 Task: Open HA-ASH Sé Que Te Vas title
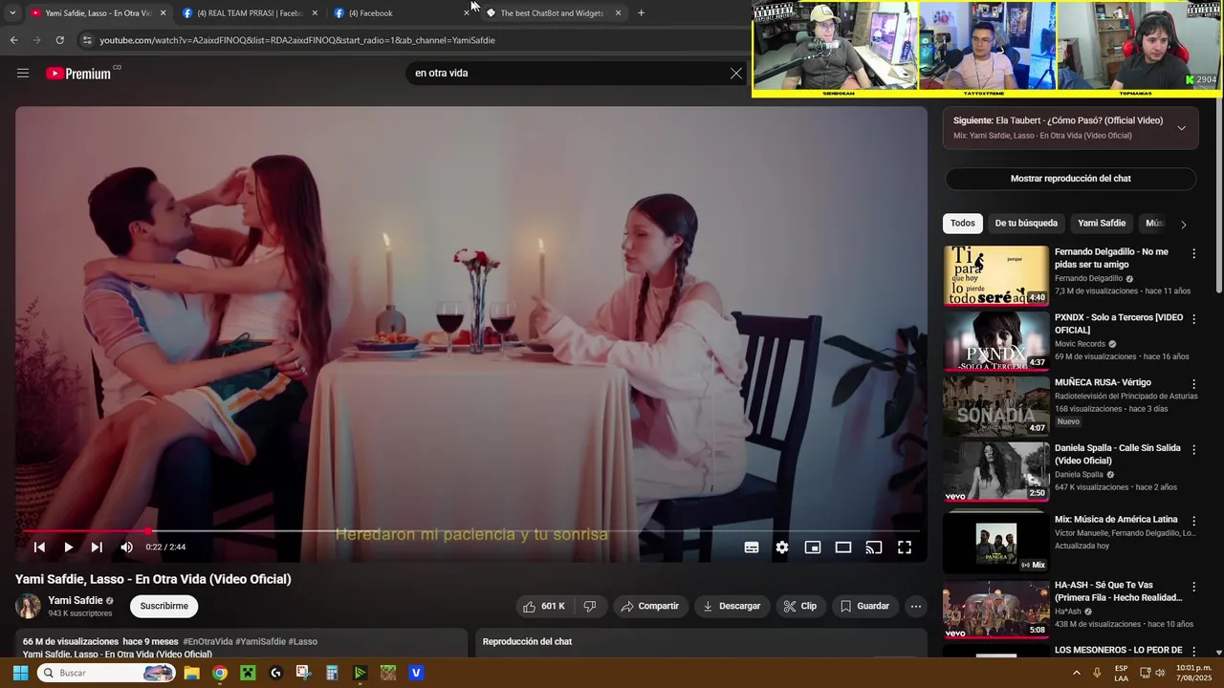coord(1119,591)
